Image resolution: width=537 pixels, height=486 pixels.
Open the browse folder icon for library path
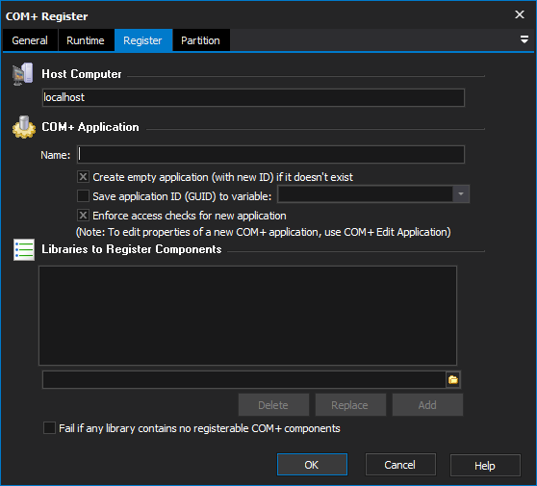[x=453, y=379]
